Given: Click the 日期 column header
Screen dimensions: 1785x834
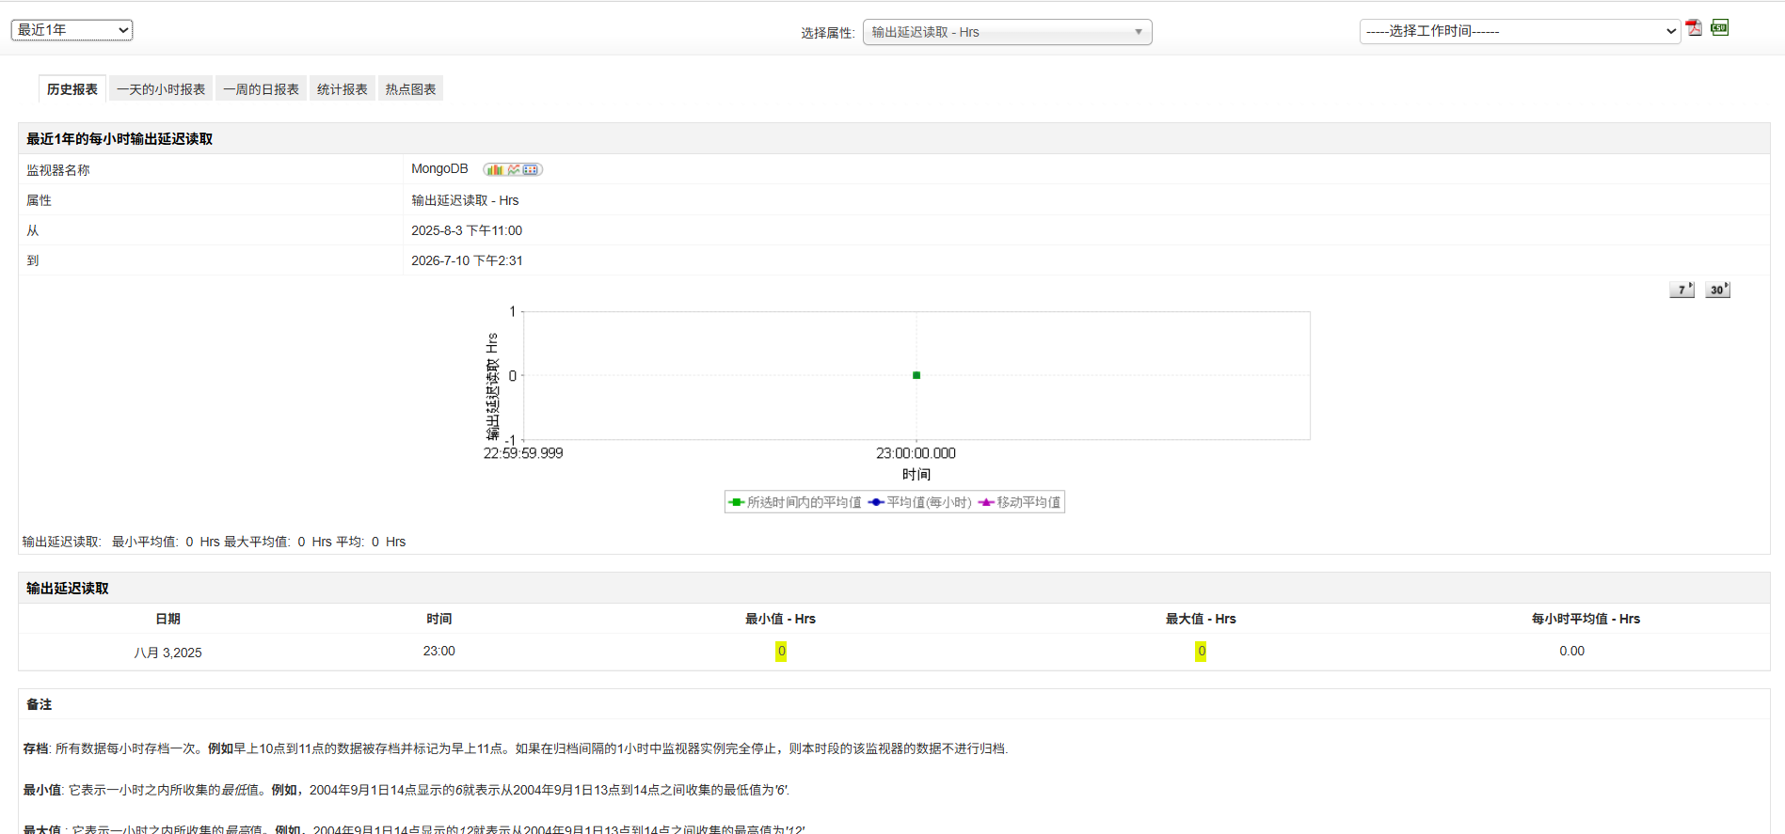Looking at the screenshot, I should [x=167, y=619].
